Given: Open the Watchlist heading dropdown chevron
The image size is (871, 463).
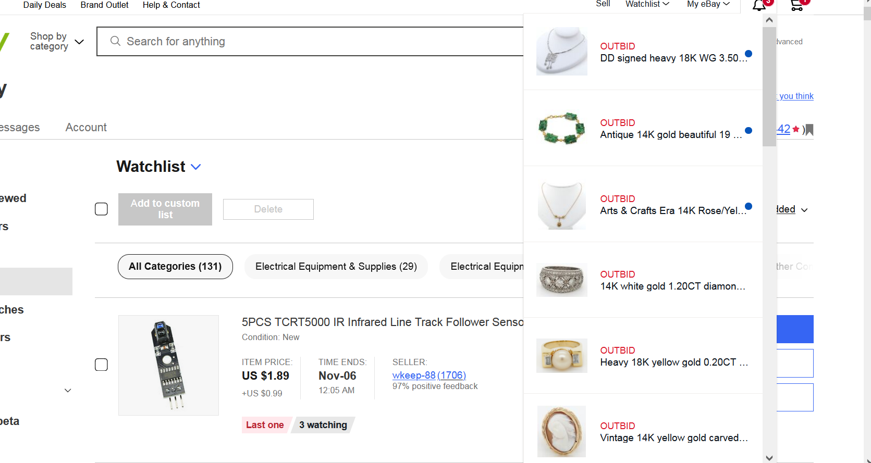Looking at the screenshot, I should (x=196, y=167).
